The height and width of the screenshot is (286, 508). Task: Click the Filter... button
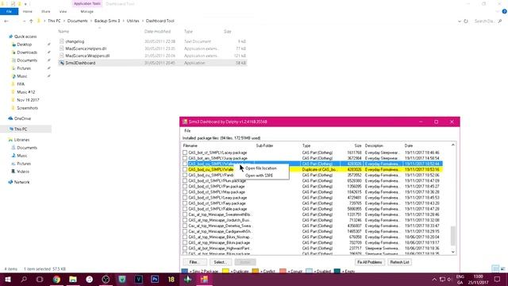coord(194,262)
